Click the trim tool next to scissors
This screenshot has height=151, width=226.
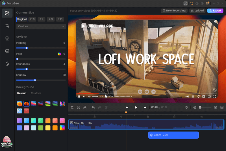[85, 107]
